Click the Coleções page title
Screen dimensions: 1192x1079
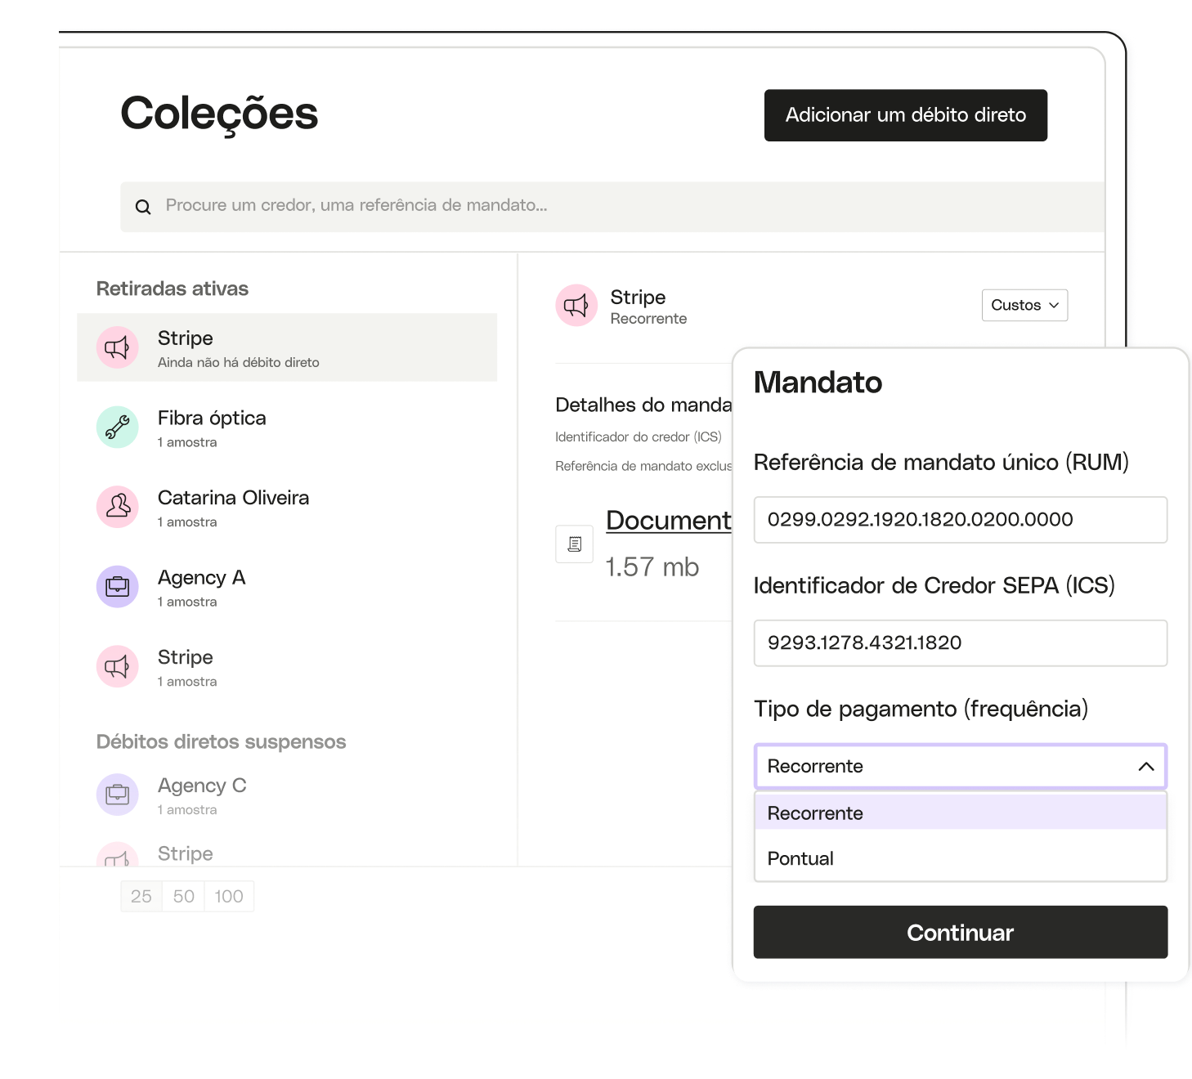pos(219,114)
